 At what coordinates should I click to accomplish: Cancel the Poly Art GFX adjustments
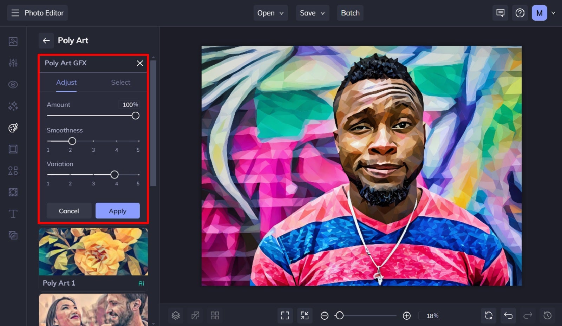[x=69, y=211]
